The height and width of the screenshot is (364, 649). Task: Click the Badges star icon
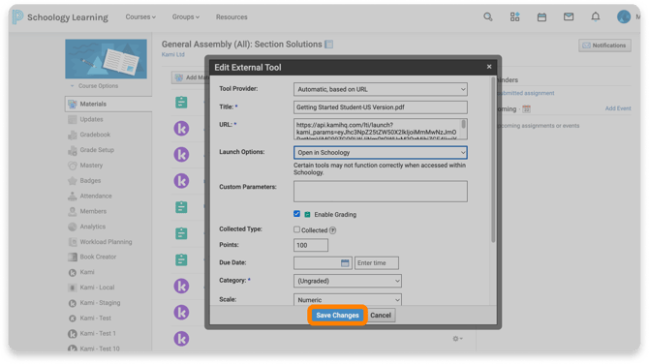coord(73,181)
